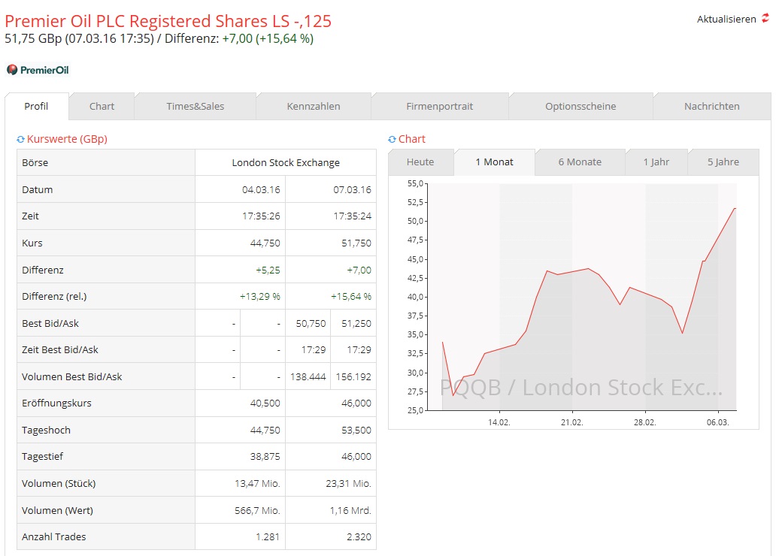The width and height of the screenshot is (776, 556).
Task: Open the Times&Sales tab
Action: point(196,106)
